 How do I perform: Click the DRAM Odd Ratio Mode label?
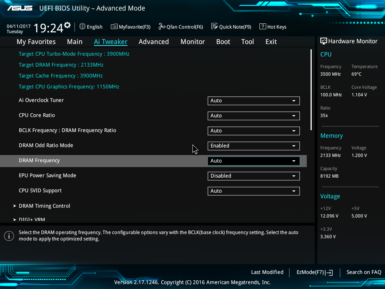[x=46, y=145]
